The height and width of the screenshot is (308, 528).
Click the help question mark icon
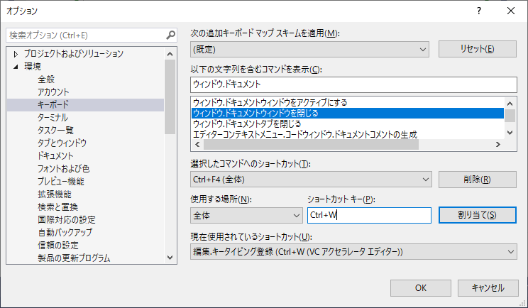point(480,11)
